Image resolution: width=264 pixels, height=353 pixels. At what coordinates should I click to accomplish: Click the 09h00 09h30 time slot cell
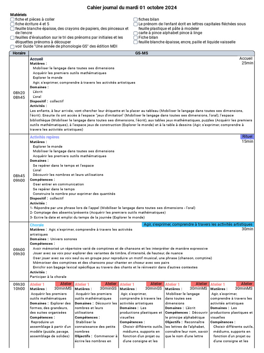click(x=19, y=252)
